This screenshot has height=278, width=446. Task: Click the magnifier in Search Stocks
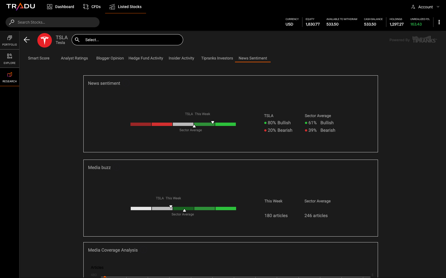[x=12, y=22]
